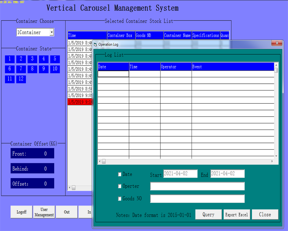Enable the Goods NO checkbox
Screen dimensions: 288x231
coord(120,199)
